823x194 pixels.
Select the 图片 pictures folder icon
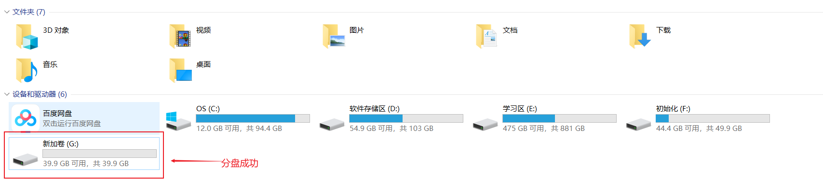[334, 36]
